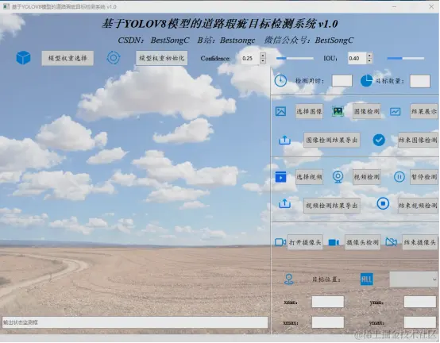Open camera with 打开摄像头 button

point(305,242)
